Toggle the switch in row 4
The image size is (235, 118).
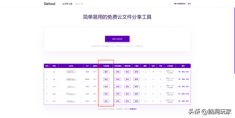pyautogui.click(x=145, y=94)
